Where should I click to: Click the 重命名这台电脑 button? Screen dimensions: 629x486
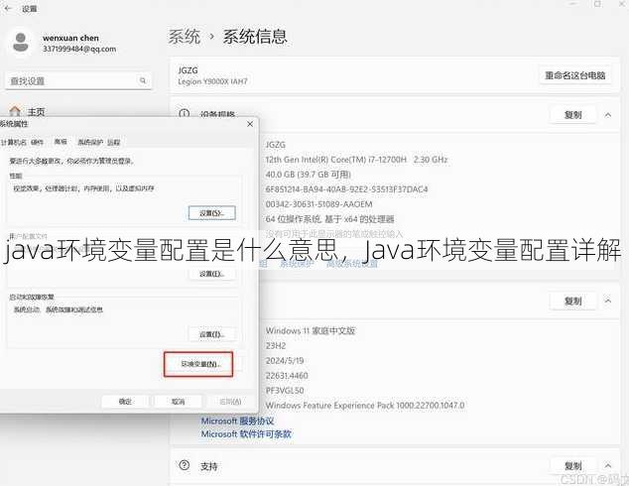(574, 75)
